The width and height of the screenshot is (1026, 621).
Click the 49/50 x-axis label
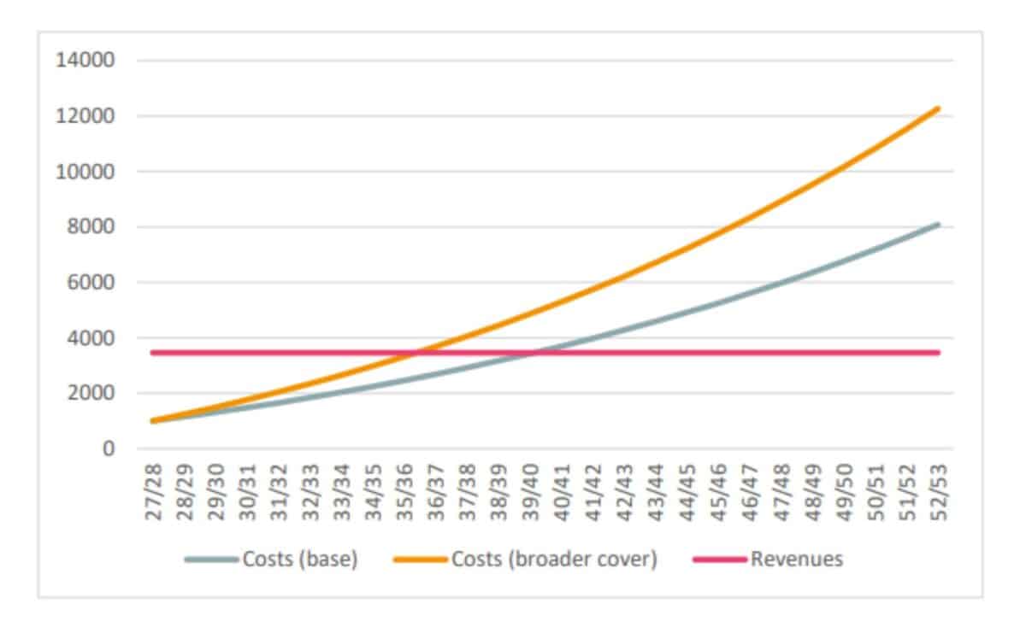point(845,493)
